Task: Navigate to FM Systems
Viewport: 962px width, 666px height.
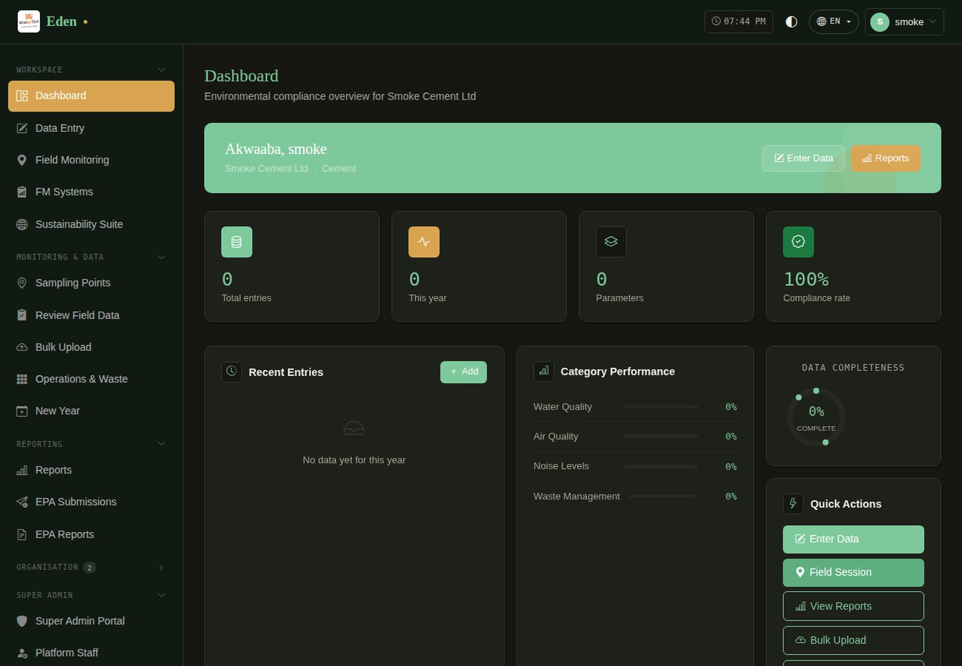Action: tap(91, 192)
